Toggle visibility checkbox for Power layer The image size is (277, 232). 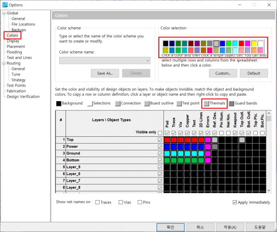(160, 147)
